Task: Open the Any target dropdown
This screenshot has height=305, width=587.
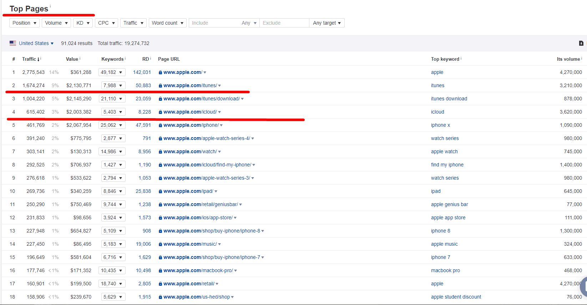Action: [327, 23]
